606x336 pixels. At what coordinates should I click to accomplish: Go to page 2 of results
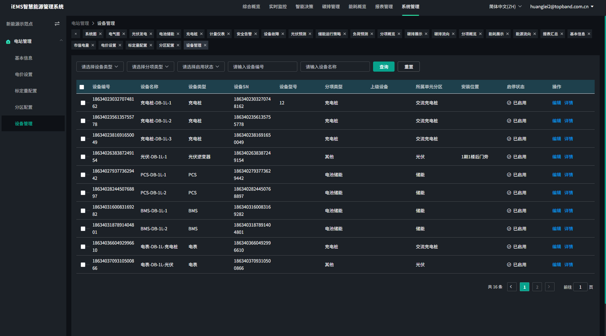click(x=537, y=287)
